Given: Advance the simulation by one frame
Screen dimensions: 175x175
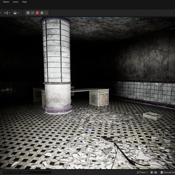Looking at the screenshot, I should 33,13.
